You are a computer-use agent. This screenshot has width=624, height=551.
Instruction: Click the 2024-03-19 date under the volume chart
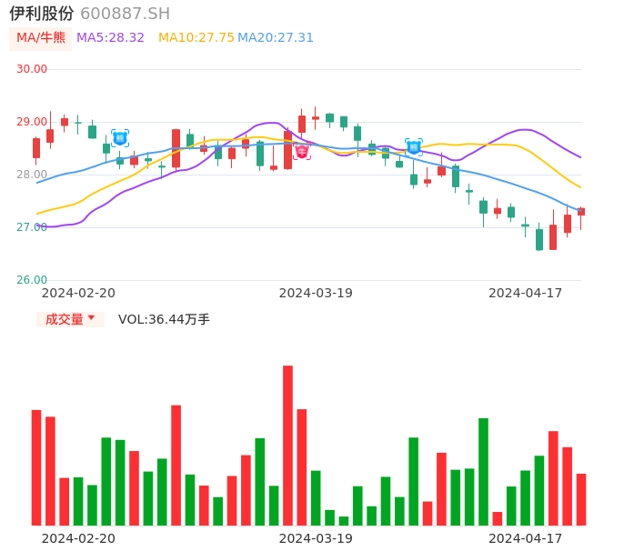[316, 538]
